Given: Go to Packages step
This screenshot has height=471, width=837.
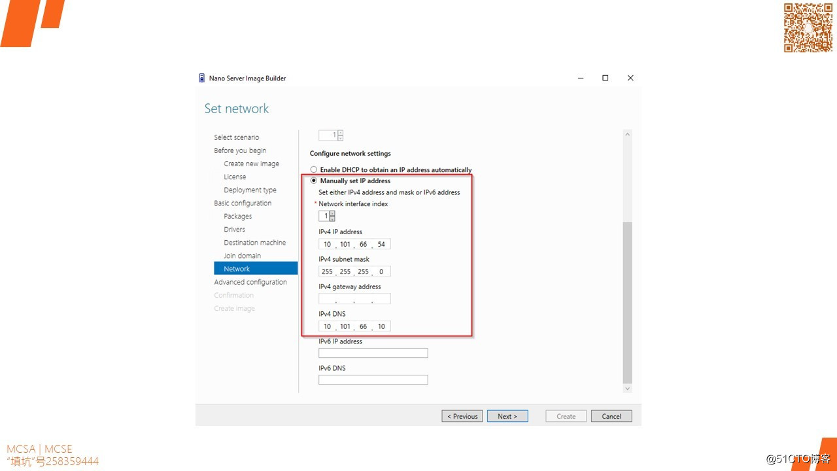Looking at the screenshot, I should pos(237,216).
